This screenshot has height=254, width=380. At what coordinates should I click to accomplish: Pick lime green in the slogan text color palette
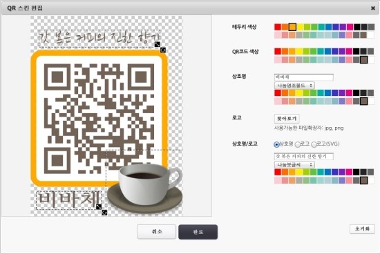click(x=306, y=172)
